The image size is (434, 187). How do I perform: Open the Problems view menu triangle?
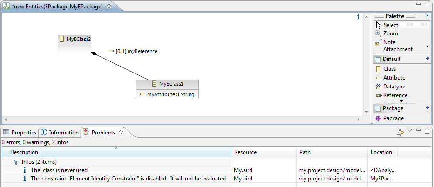pos(410,130)
